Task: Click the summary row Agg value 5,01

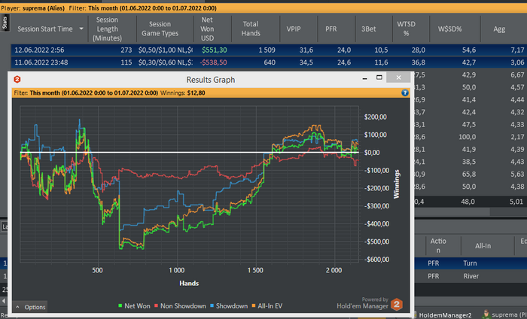Action: [x=516, y=202]
